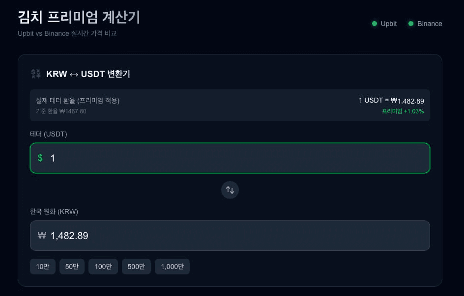Viewport: 464px width, 296px height.
Task: Click the Upbit exchange label
Action: pyautogui.click(x=388, y=24)
